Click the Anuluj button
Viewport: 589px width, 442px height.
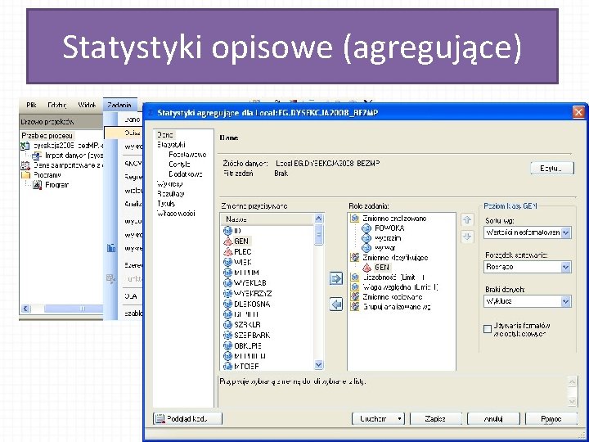pos(493,419)
